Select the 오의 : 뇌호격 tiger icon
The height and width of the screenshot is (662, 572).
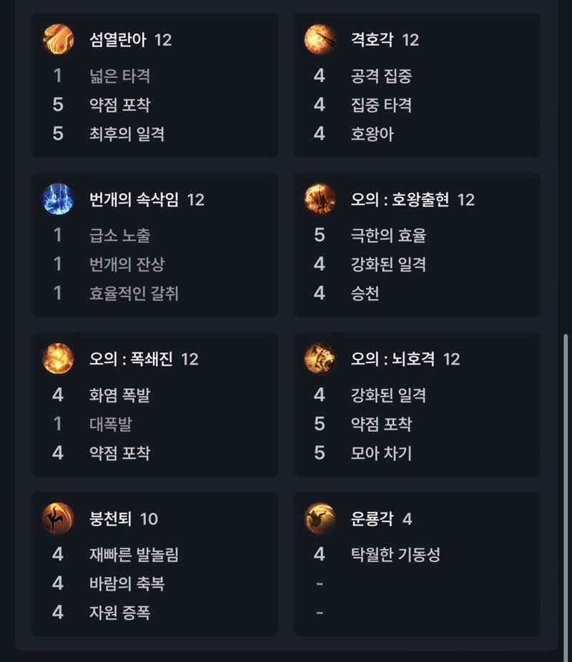pyautogui.click(x=320, y=358)
